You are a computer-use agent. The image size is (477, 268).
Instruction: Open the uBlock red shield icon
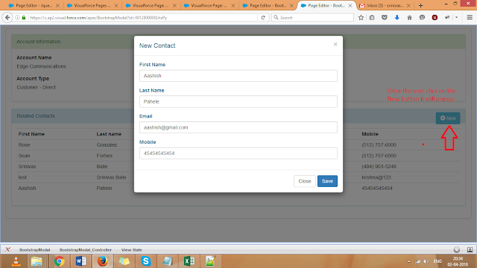[x=435, y=18]
